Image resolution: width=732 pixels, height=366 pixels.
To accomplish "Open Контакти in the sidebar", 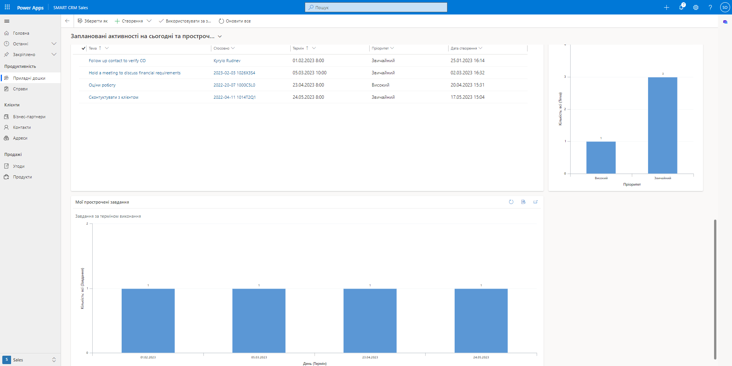I will click(x=22, y=127).
